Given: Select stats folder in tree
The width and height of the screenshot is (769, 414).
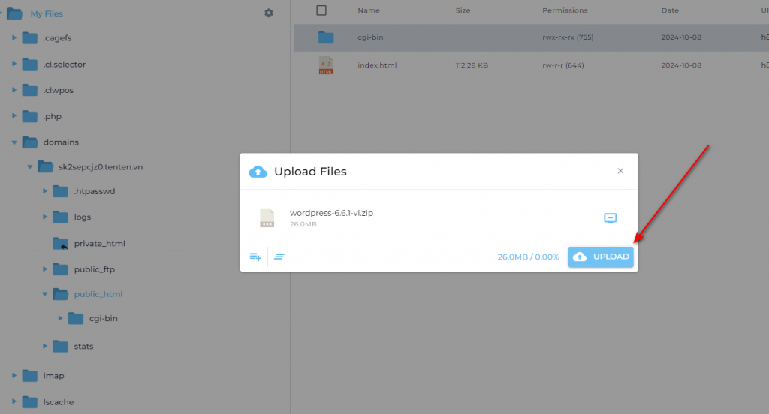Looking at the screenshot, I should click(83, 346).
